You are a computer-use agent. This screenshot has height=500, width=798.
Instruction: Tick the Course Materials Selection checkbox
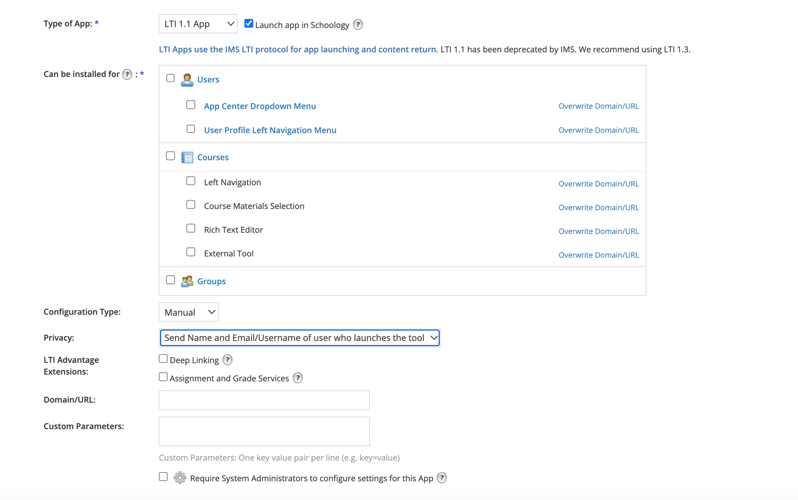tap(191, 205)
